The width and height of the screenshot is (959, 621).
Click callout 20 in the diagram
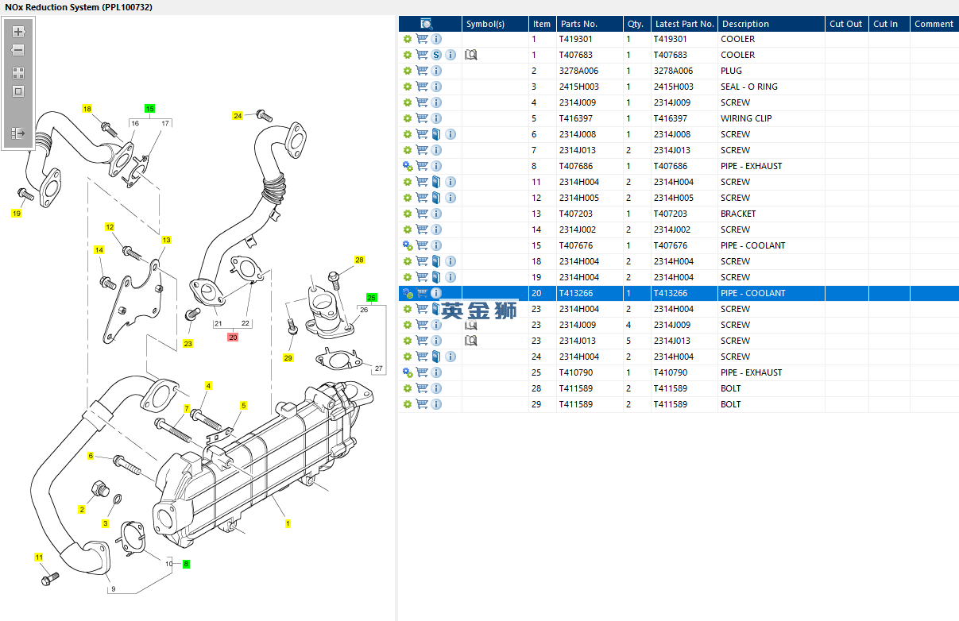[233, 337]
